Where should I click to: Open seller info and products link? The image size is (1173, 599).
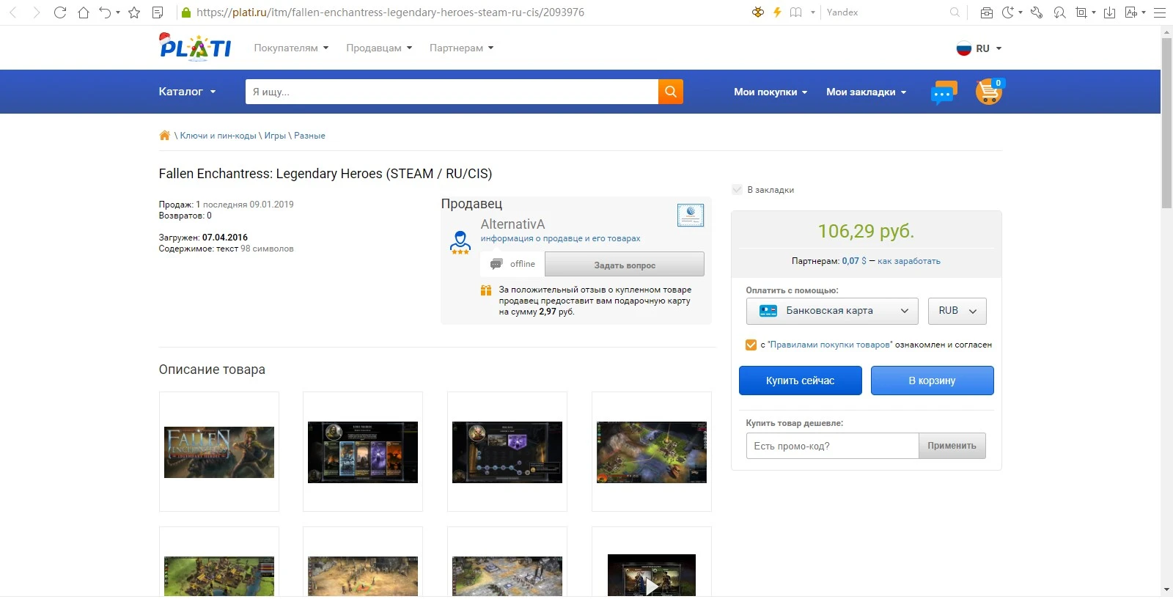[x=560, y=238]
